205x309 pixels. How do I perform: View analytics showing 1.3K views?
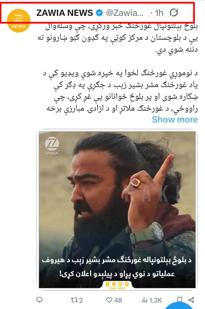pyautogui.click(x=152, y=300)
